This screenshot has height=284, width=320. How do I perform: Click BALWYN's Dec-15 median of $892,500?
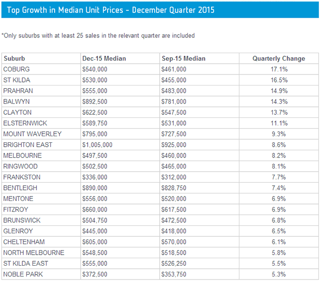[x=95, y=102]
